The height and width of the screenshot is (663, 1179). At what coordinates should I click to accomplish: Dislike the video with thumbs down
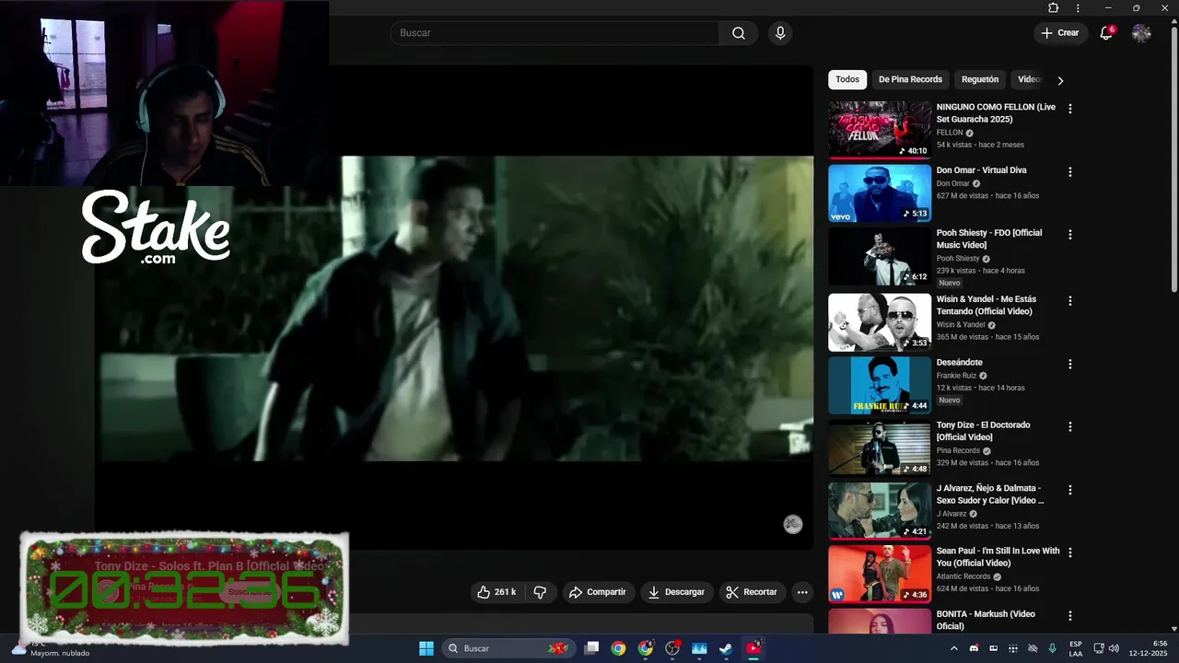540,592
